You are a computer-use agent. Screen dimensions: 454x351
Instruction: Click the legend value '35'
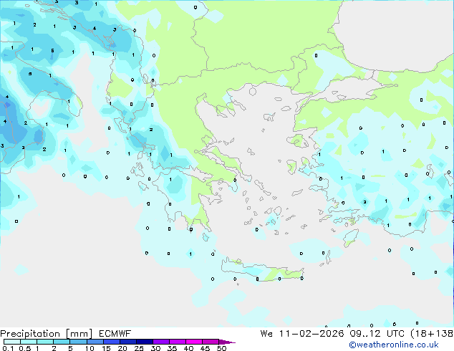coord(172,348)
